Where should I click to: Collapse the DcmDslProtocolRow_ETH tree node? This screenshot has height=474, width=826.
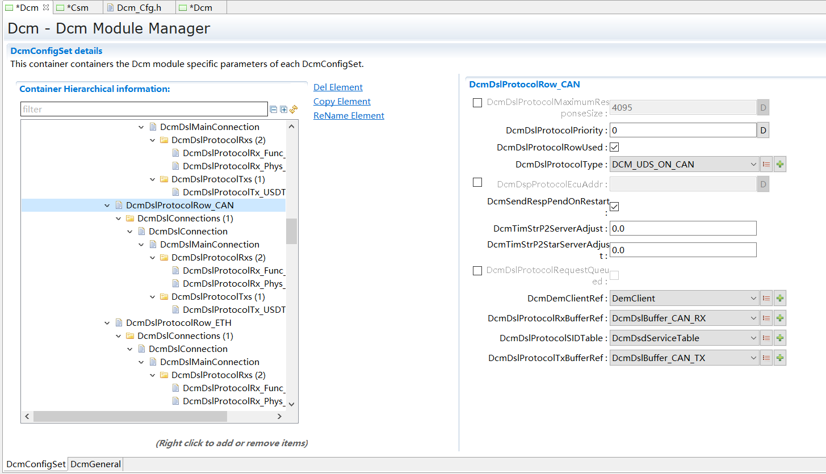coord(107,323)
